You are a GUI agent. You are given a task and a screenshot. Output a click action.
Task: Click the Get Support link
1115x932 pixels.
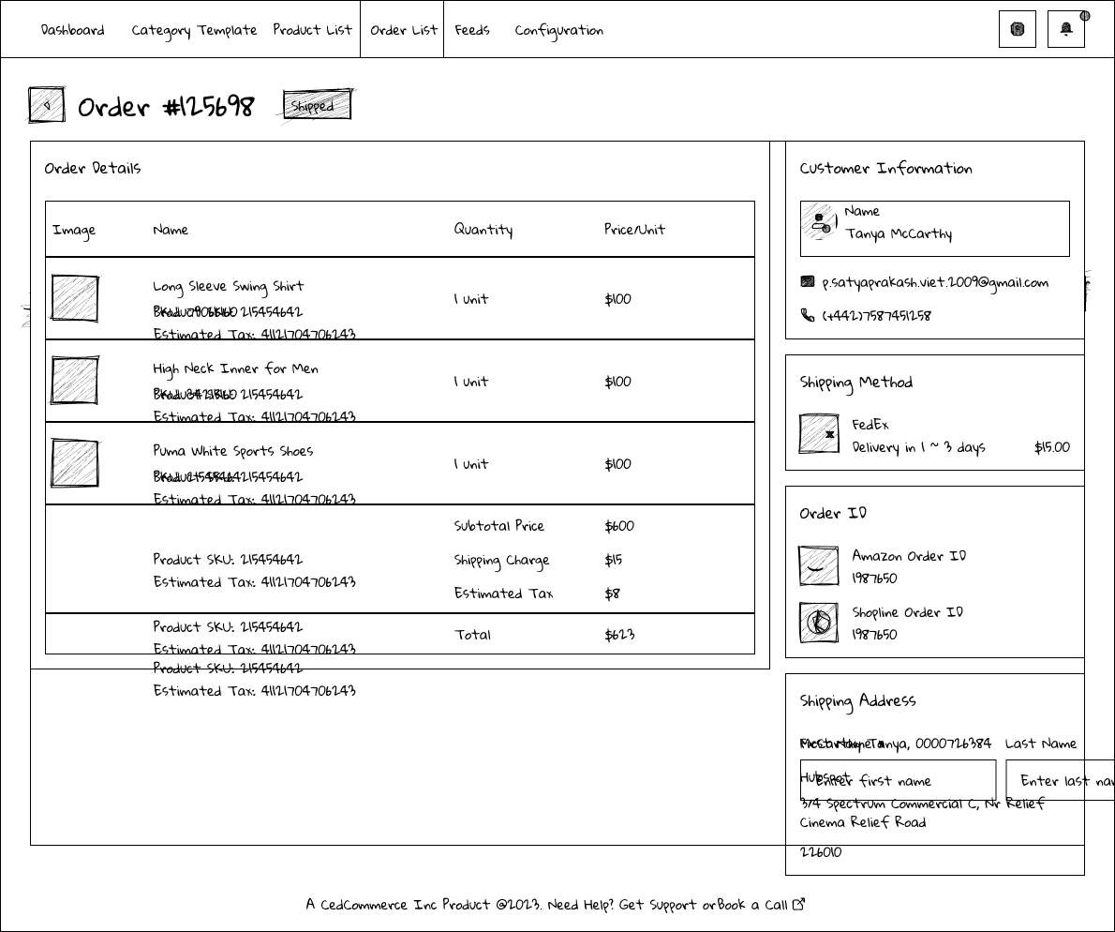coord(660,905)
